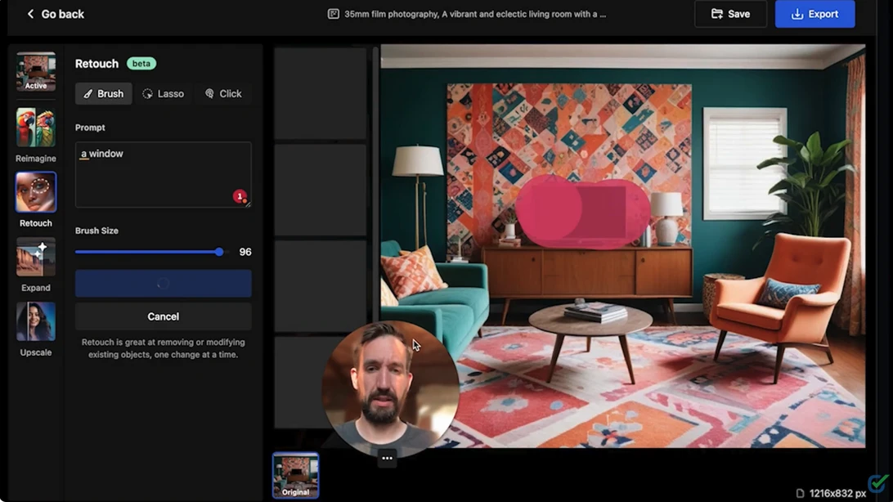This screenshot has height=502, width=893.
Task: Click the loading generate button
Action: point(163,284)
